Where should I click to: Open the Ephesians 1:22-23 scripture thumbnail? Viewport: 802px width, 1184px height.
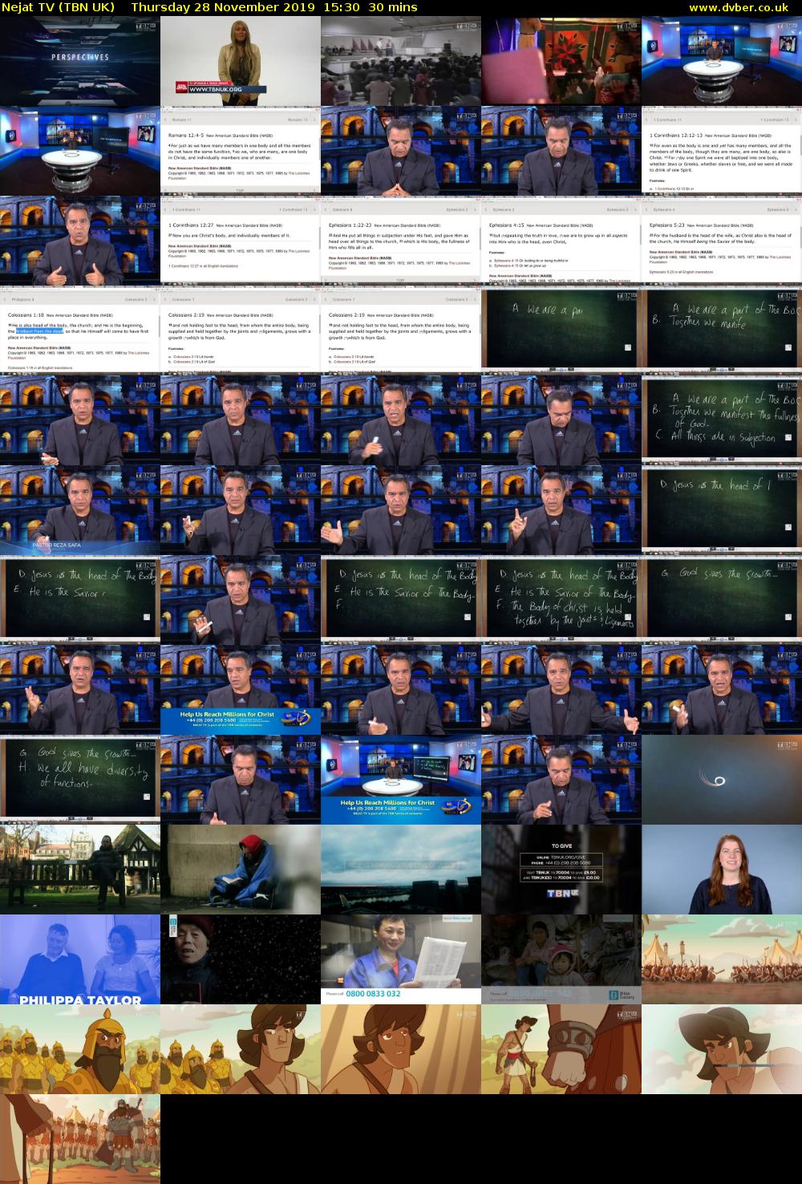[x=401, y=240]
